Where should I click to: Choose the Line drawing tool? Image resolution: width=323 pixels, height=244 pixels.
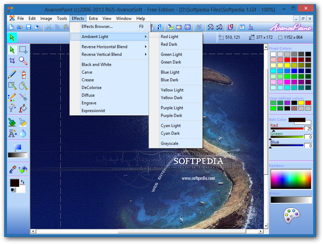click(23, 97)
